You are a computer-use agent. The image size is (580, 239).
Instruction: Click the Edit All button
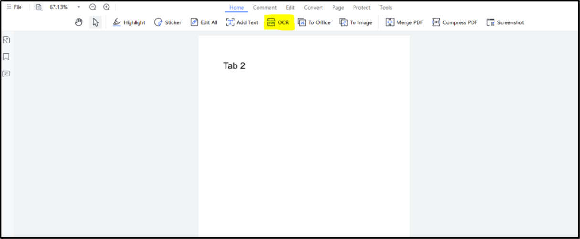pos(204,22)
